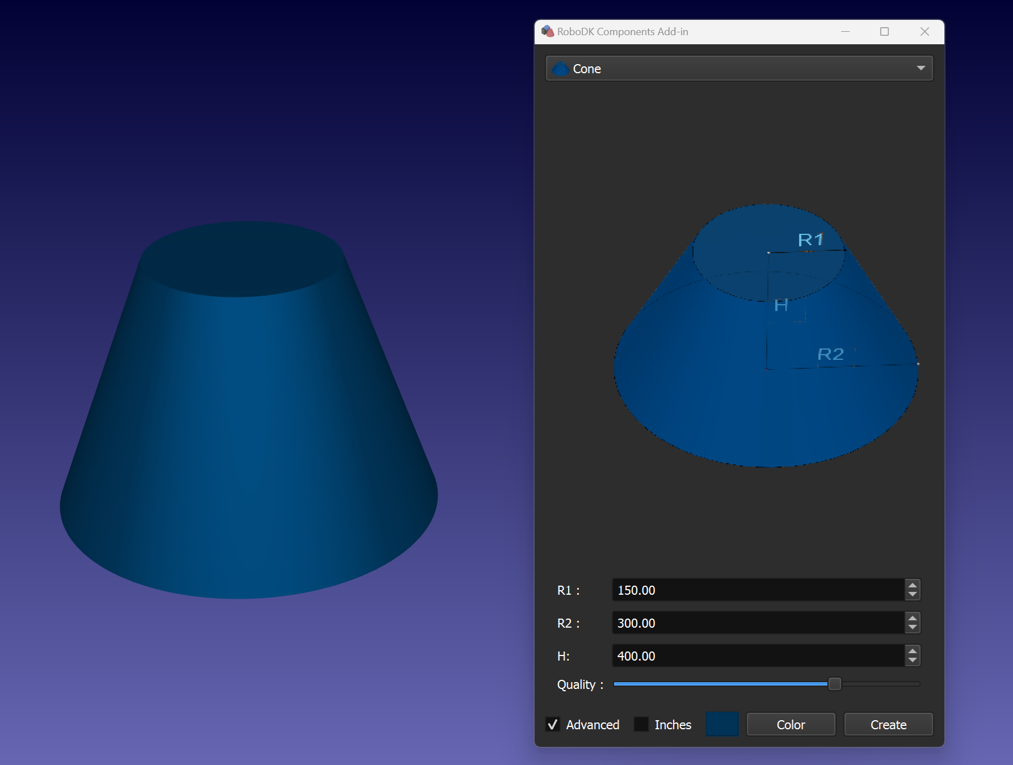Enable the Inches unit checkbox
1013x765 pixels.
point(642,724)
